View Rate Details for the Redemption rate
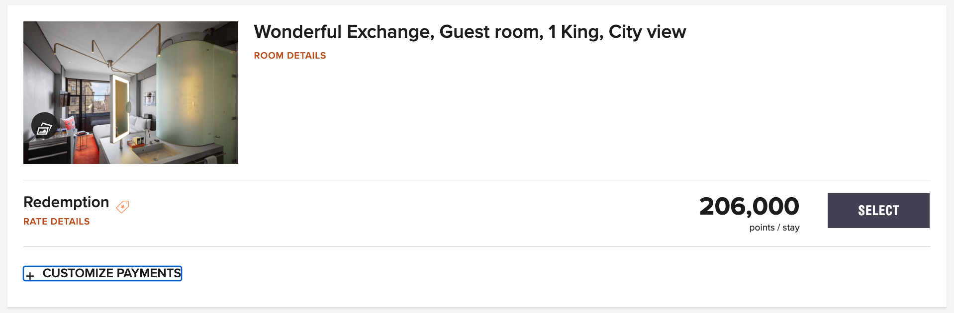The image size is (954, 313). point(56,222)
